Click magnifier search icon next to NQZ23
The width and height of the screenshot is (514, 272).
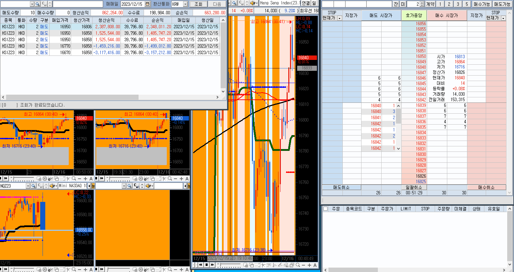click(x=33, y=186)
